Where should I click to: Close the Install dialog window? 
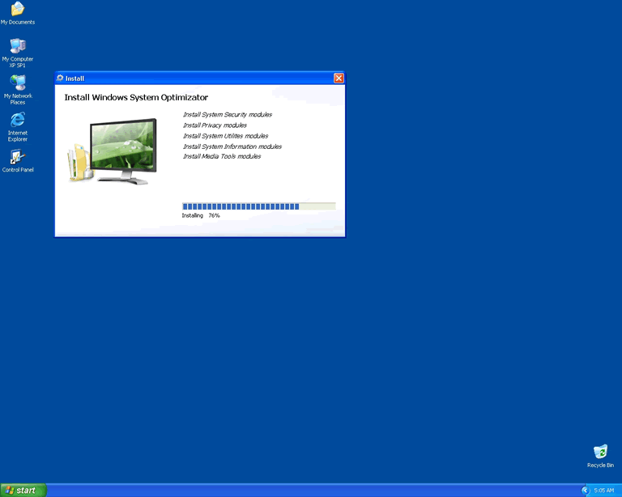coord(339,79)
